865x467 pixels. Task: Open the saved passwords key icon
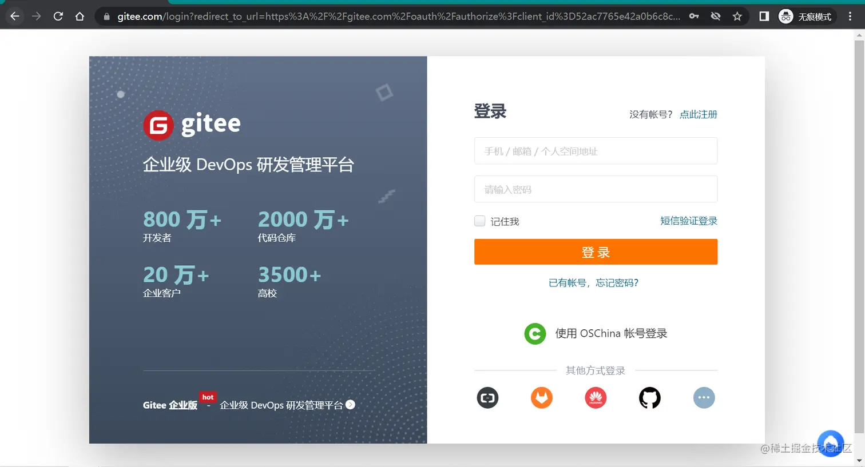tap(694, 17)
